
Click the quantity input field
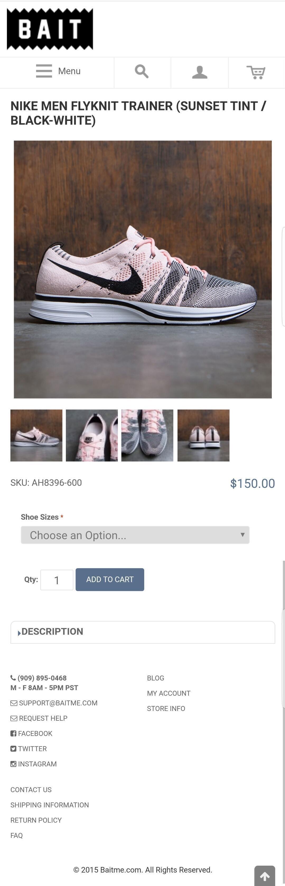tap(57, 580)
